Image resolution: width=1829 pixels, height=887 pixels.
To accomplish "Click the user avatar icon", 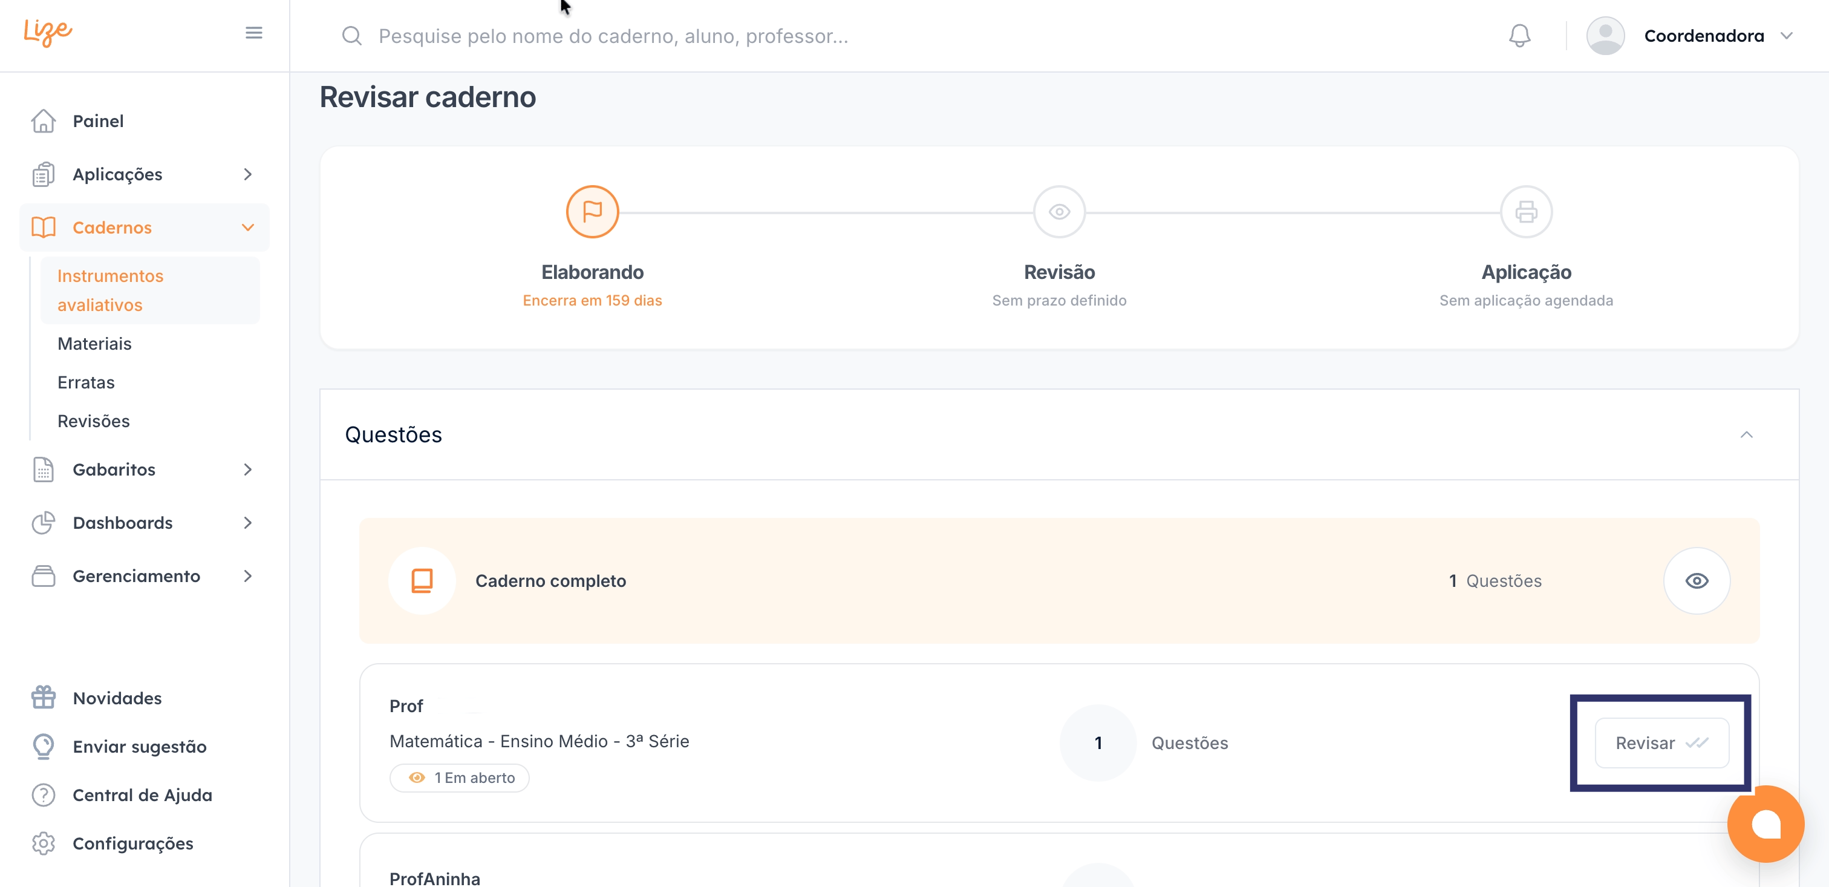I will coord(1605,36).
